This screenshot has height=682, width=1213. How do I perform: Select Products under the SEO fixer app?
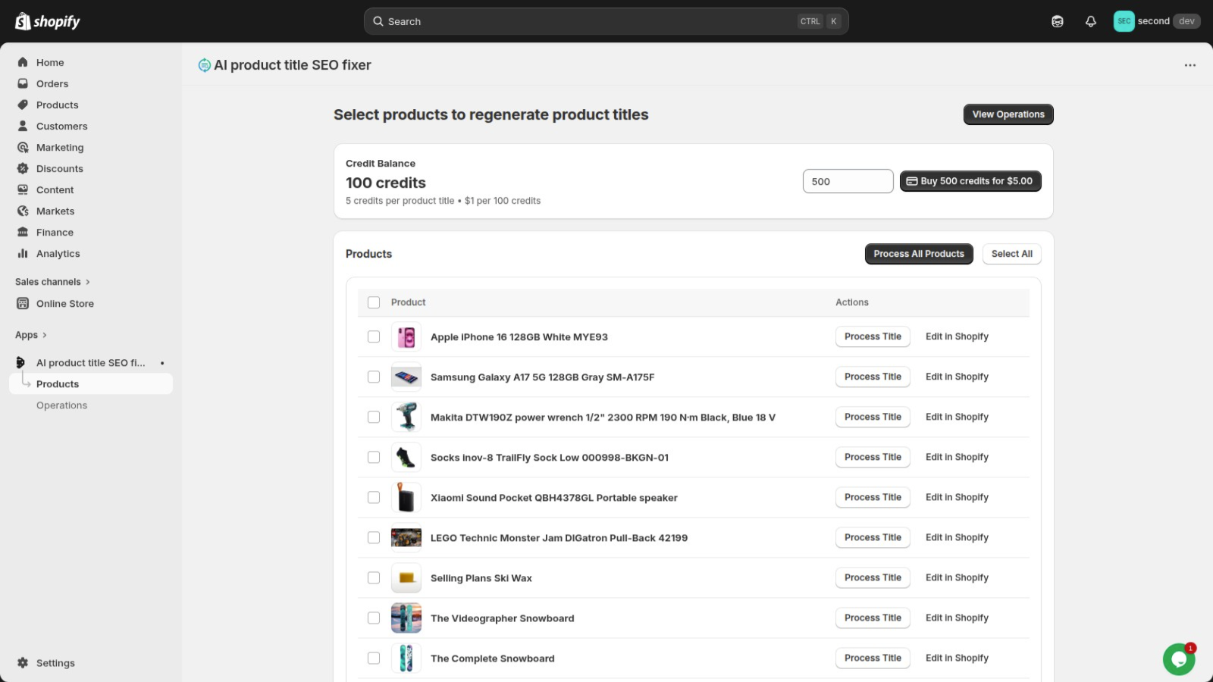pyautogui.click(x=57, y=383)
